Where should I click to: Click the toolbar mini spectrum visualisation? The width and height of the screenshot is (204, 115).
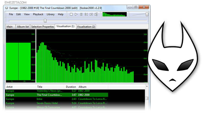114,14
